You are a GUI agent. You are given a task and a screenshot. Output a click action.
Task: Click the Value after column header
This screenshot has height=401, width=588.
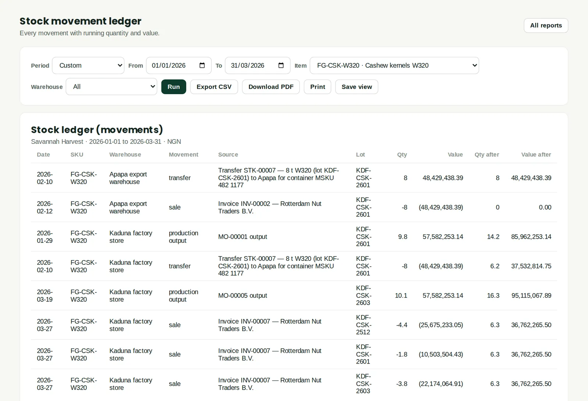click(x=536, y=155)
